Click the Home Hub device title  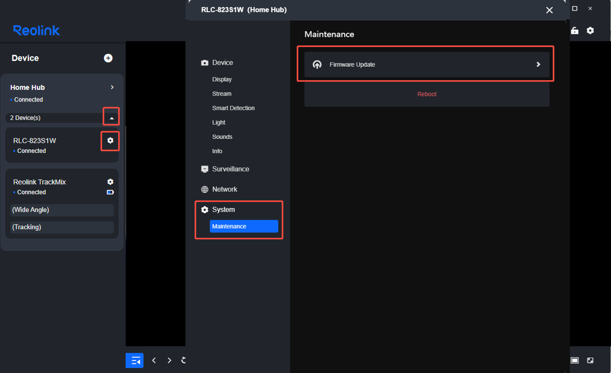click(27, 88)
